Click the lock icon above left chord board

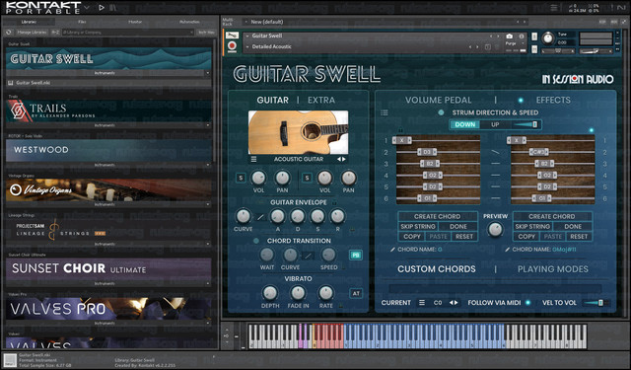(x=400, y=130)
